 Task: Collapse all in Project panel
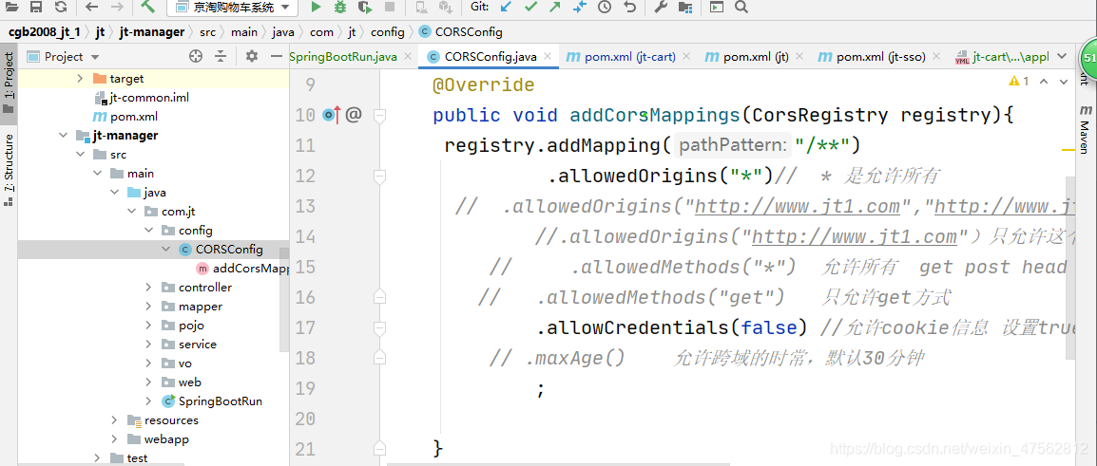(x=221, y=57)
